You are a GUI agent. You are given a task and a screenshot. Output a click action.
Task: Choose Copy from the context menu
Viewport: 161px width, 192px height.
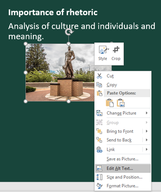tap(123, 85)
